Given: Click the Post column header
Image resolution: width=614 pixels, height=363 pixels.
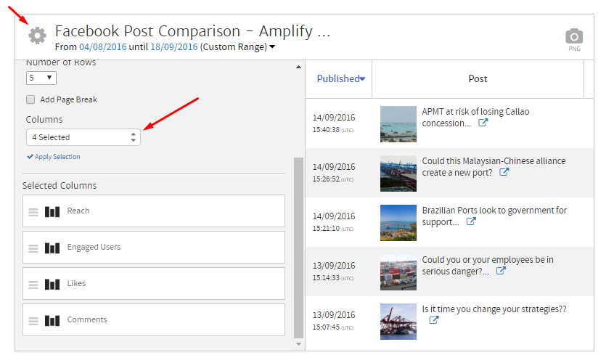Looking at the screenshot, I should click(478, 78).
